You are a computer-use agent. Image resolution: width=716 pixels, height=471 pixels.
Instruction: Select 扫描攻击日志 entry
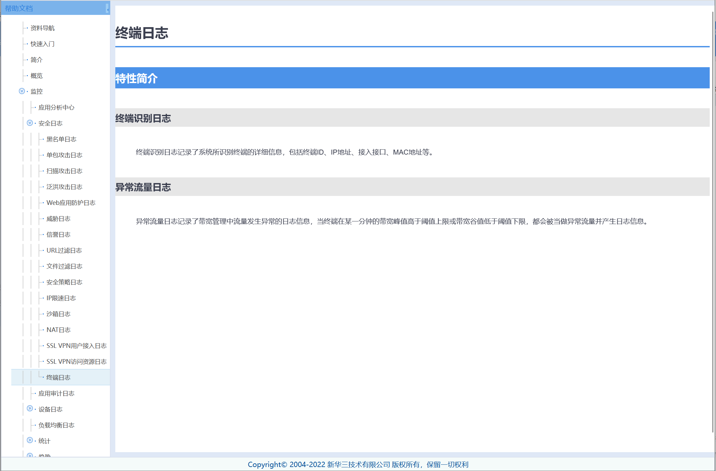click(x=64, y=171)
